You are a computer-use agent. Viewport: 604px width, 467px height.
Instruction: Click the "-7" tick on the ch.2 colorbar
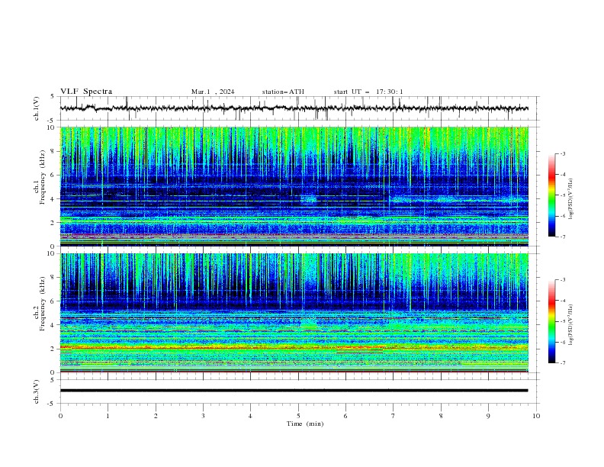click(563, 363)
